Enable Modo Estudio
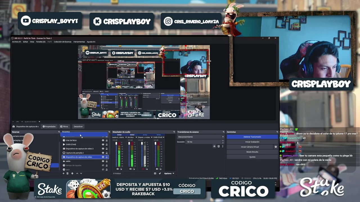This screenshot has height=202, width=360. [252, 152]
